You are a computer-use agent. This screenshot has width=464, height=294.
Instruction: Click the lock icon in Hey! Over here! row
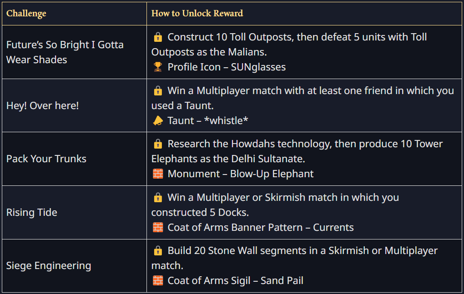pyautogui.click(x=158, y=91)
